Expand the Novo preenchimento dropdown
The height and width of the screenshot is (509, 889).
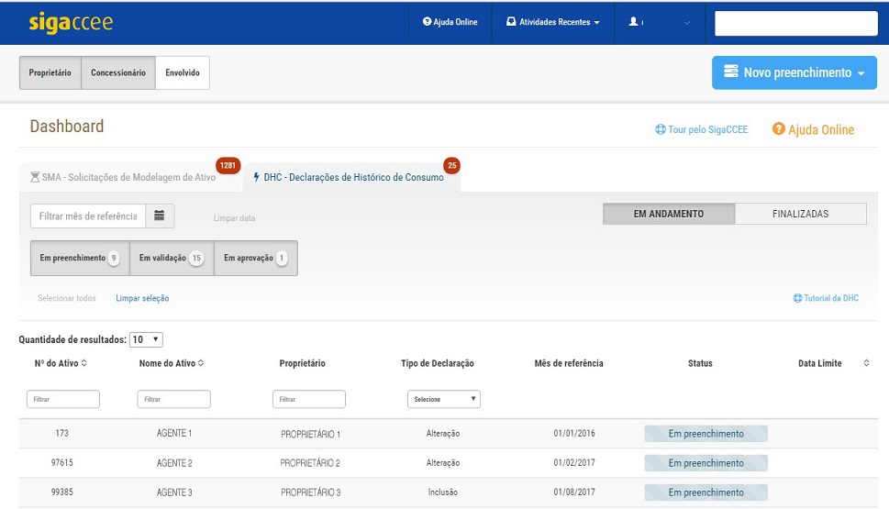[x=794, y=72]
